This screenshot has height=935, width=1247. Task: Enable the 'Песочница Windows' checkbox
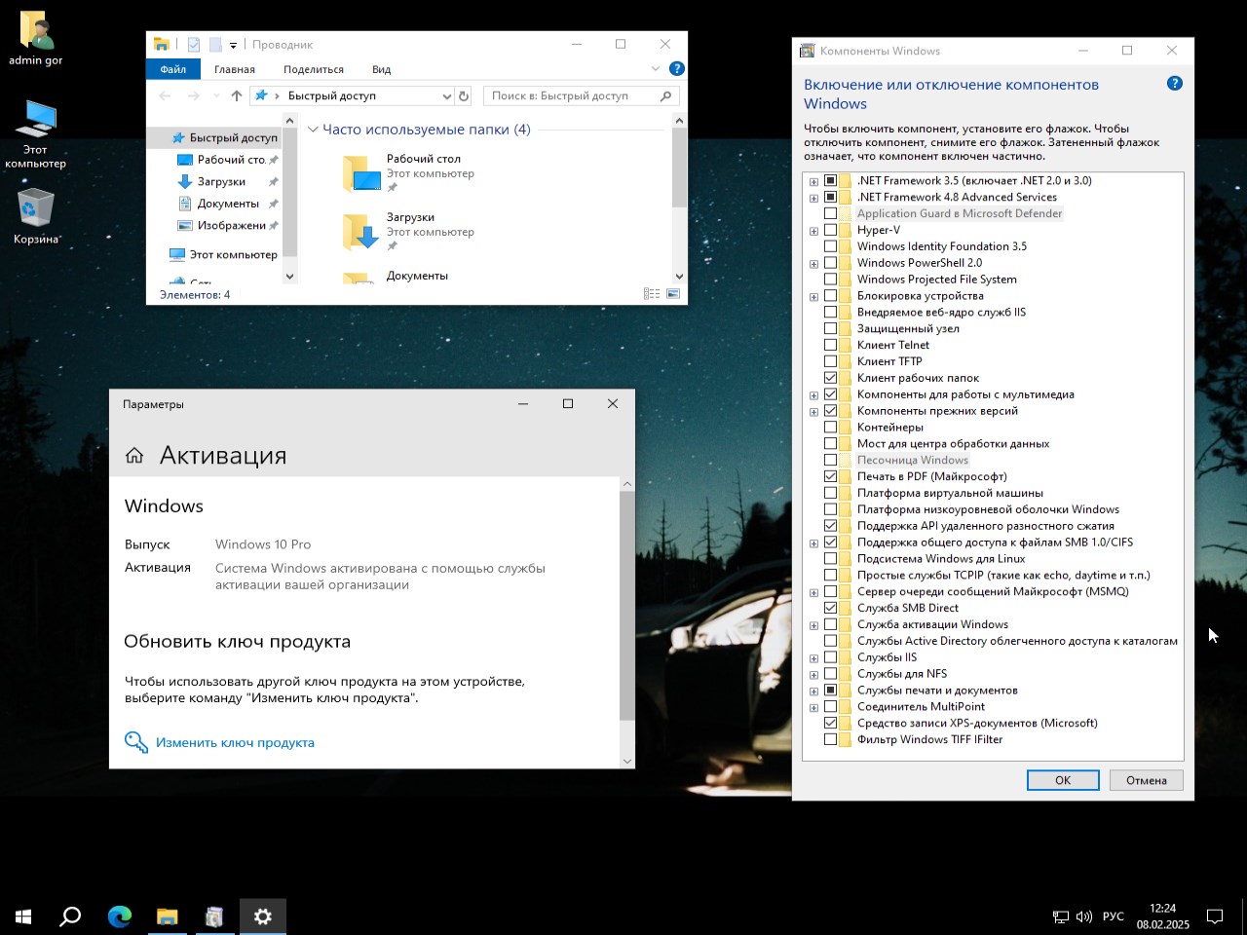pyautogui.click(x=832, y=460)
